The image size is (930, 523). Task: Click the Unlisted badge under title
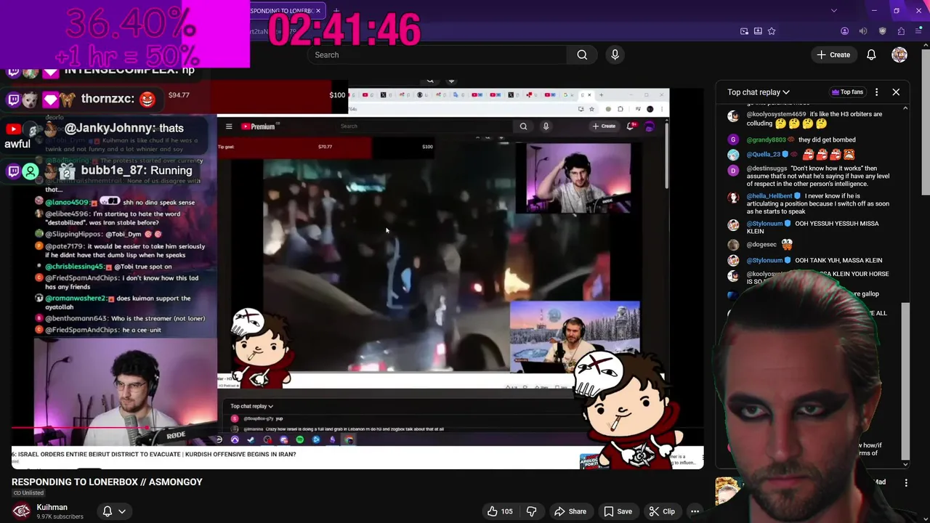(x=28, y=493)
